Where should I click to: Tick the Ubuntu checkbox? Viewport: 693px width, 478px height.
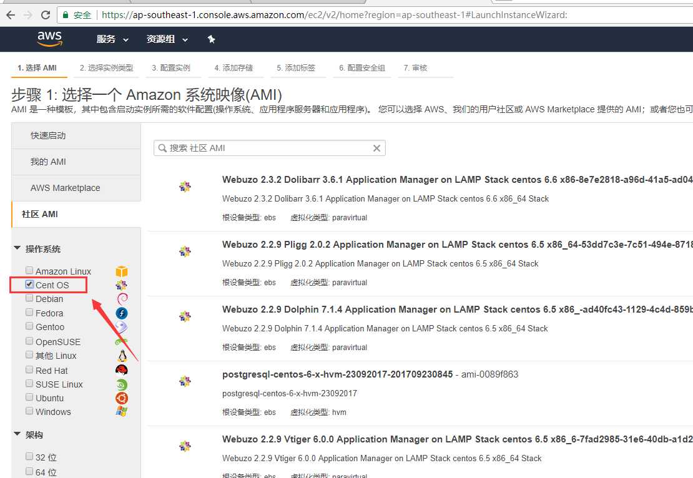pos(29,397)
